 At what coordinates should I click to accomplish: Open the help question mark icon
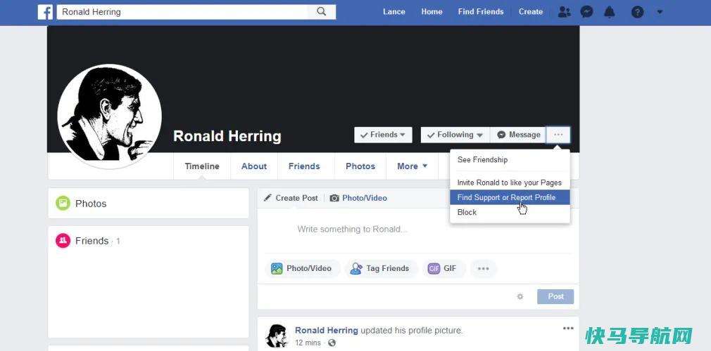click(x=638, y=12)
